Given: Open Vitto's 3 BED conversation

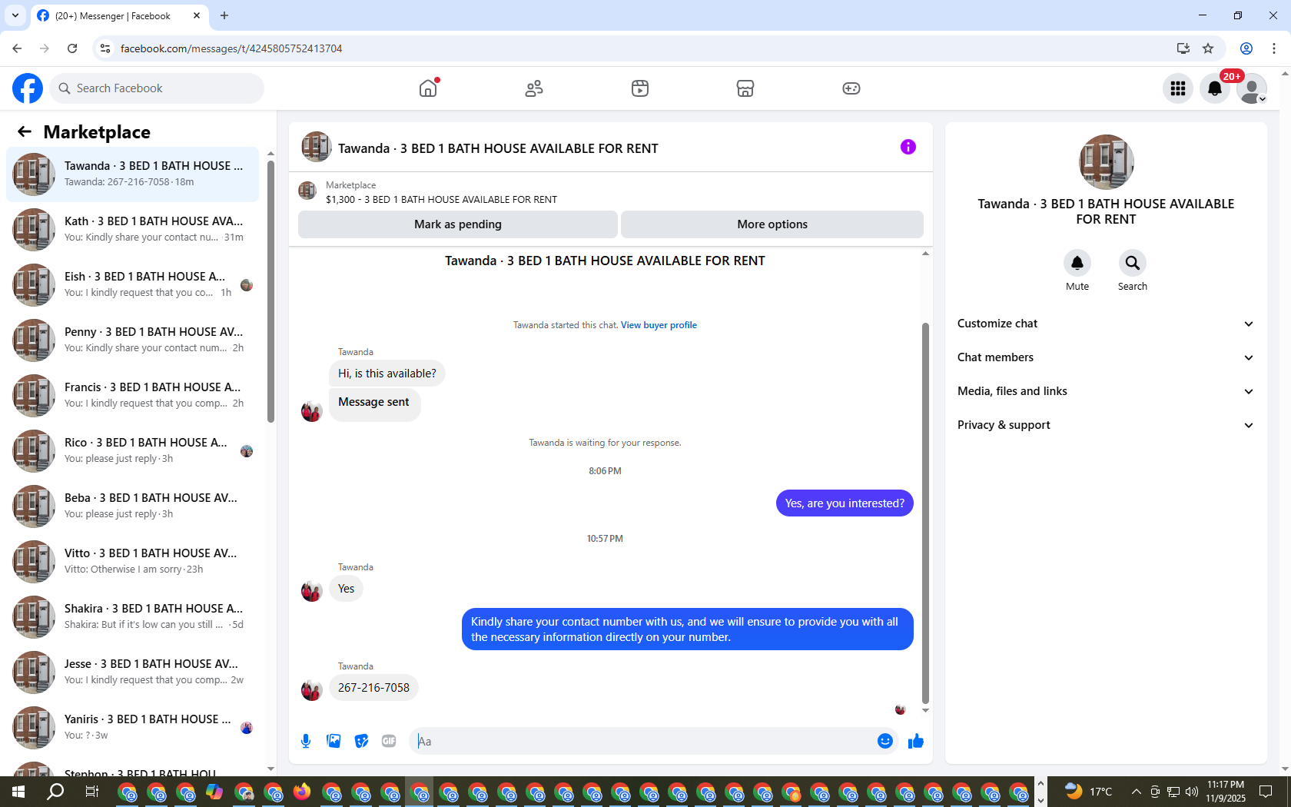Looking at the screenshot, I should pos(133,562).
